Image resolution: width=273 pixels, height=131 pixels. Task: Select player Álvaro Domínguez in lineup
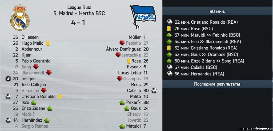pyautogui.click(x=123, y=49)
